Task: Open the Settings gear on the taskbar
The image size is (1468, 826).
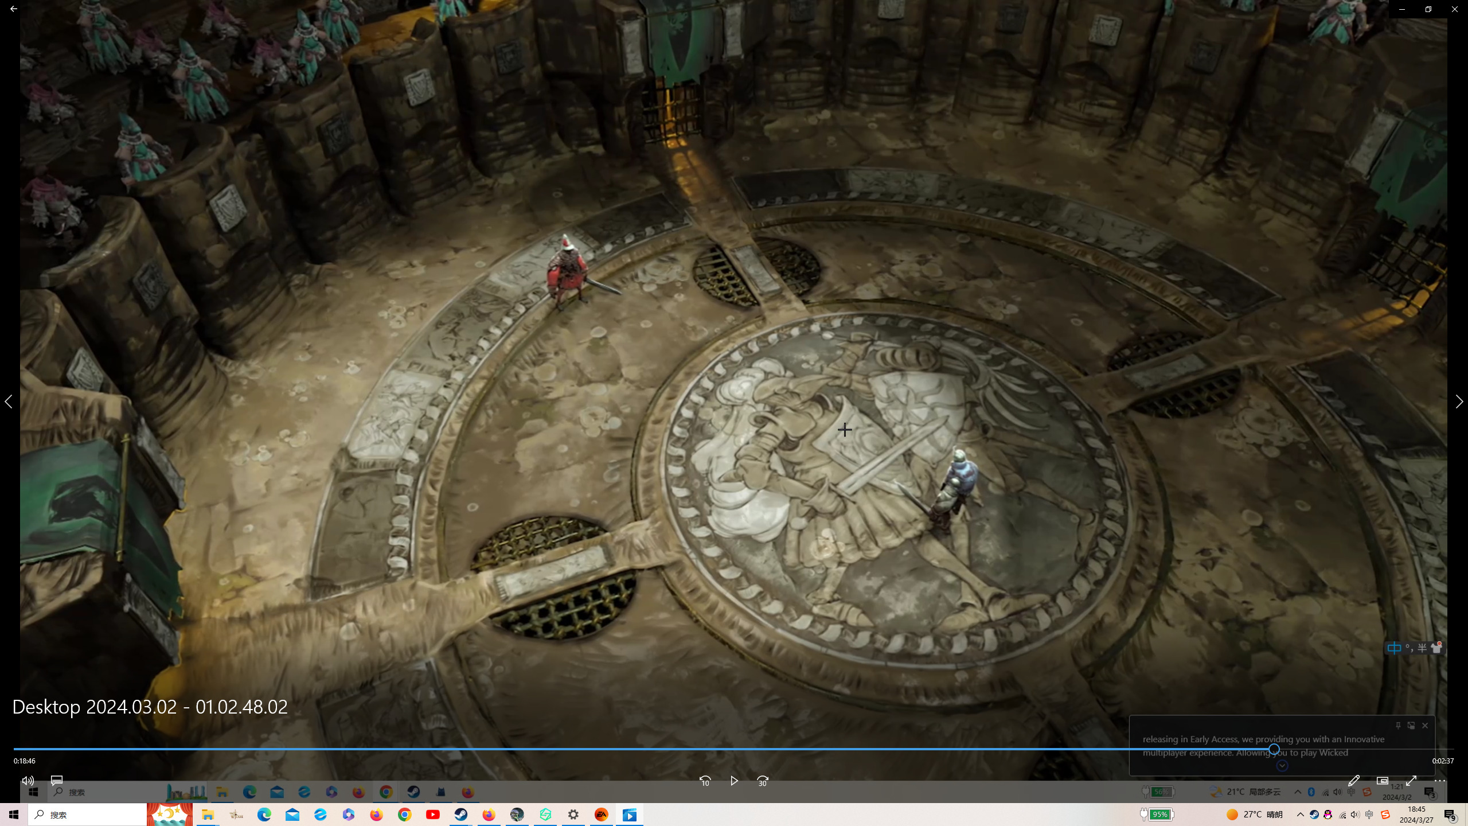Action: click(573, 815)
